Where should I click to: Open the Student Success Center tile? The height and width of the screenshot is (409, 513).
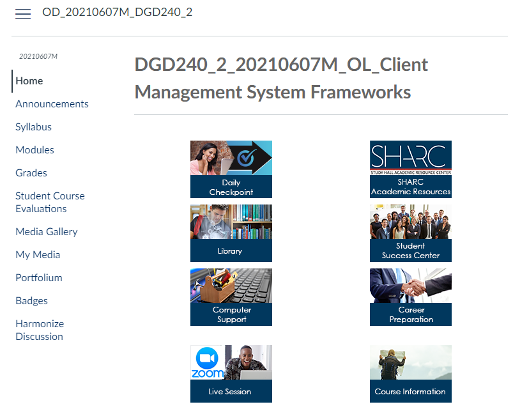[410, 233]
